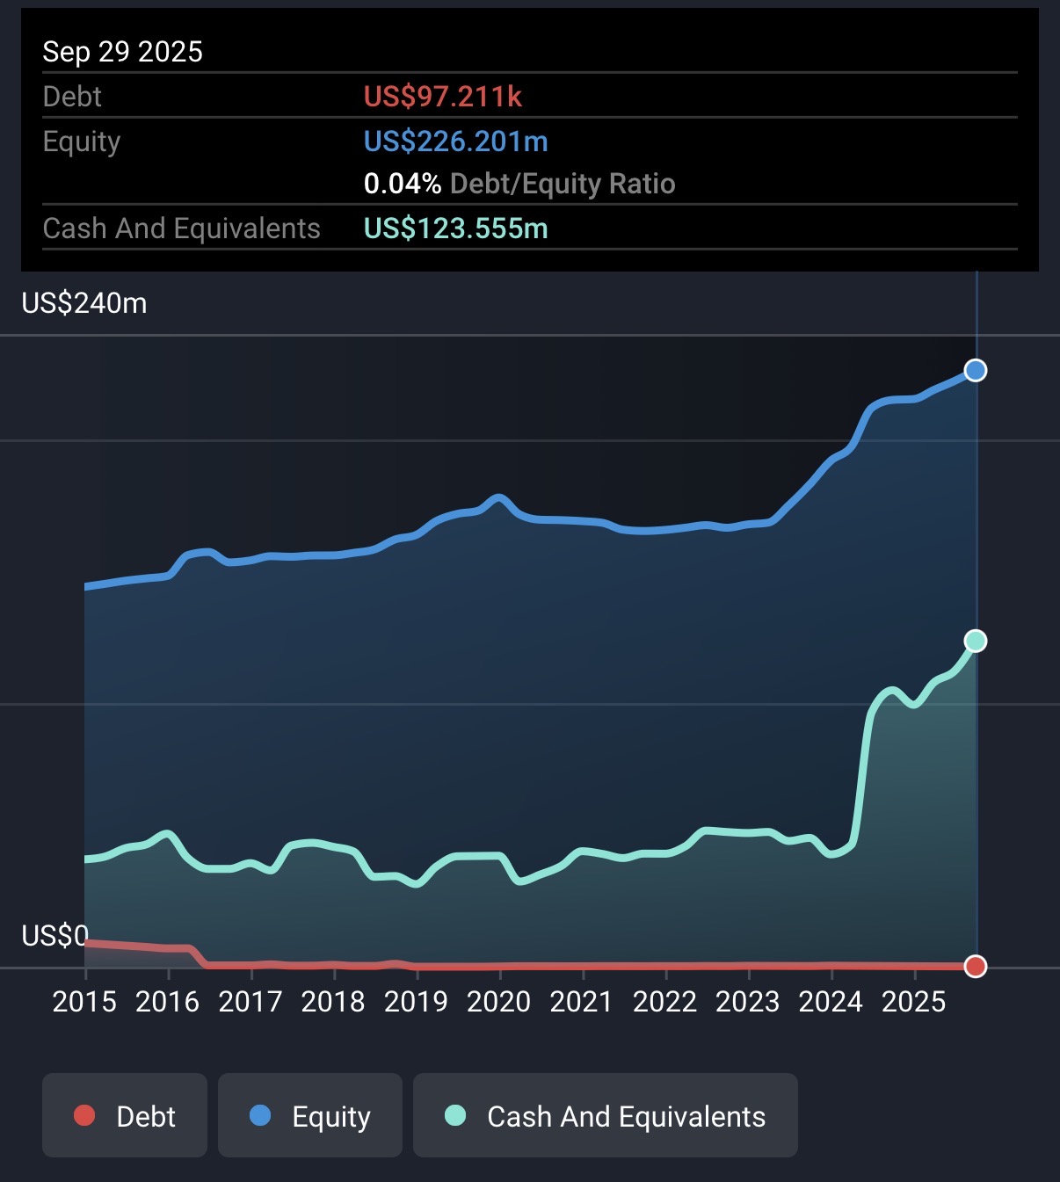Click the US$240m y-axis label
Image resolution: width=1060 pixels, height=1182 pixels.
[x=84, y=303]
